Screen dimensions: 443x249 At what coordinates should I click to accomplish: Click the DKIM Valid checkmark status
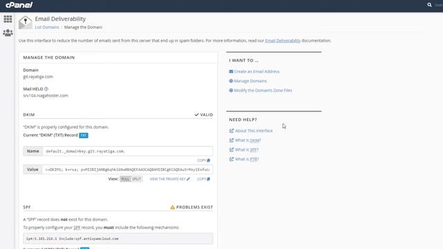point(204,115)
